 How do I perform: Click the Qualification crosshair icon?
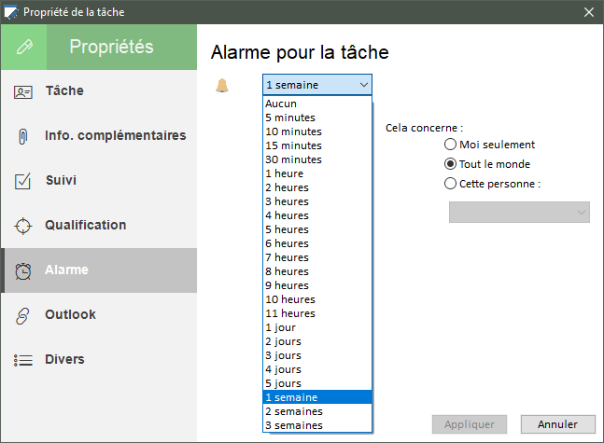(23, 226)
